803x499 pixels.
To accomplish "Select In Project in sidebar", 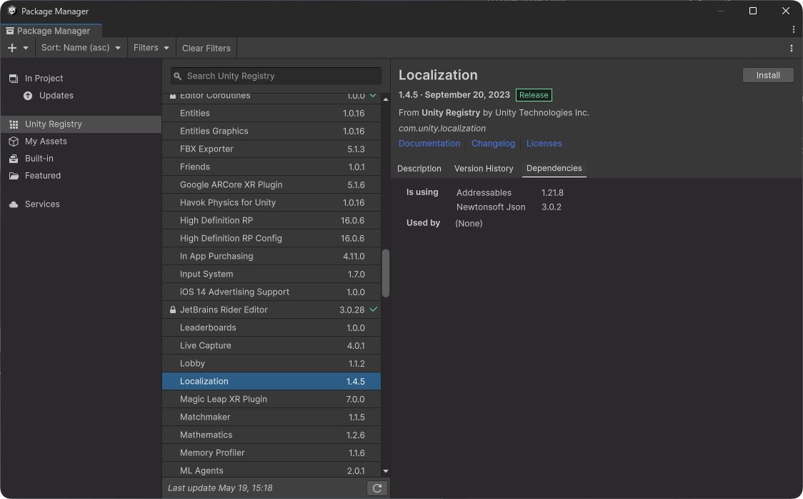I will click(x=81, y=79).
